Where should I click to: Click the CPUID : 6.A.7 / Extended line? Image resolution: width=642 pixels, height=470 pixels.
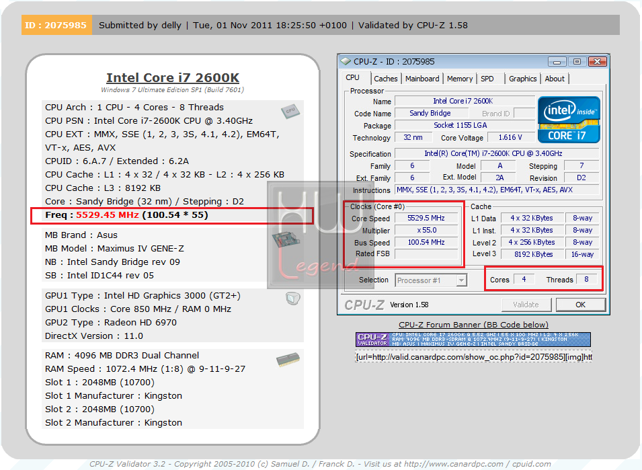pyautogui.click(x=117, y=161)
